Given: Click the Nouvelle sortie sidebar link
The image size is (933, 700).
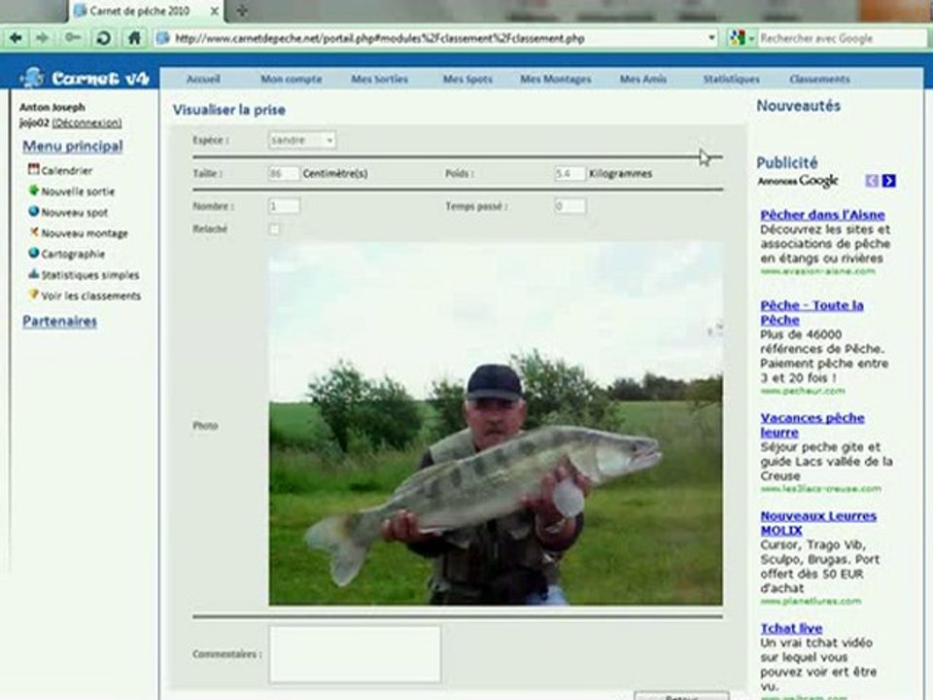Looking at the screenshot, I should pyautogui.click(x=78, y=192).
